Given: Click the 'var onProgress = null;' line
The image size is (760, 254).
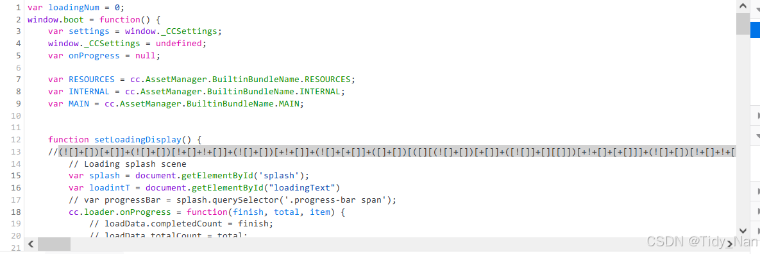Looking at the screenshot, I should click(104, 56).
